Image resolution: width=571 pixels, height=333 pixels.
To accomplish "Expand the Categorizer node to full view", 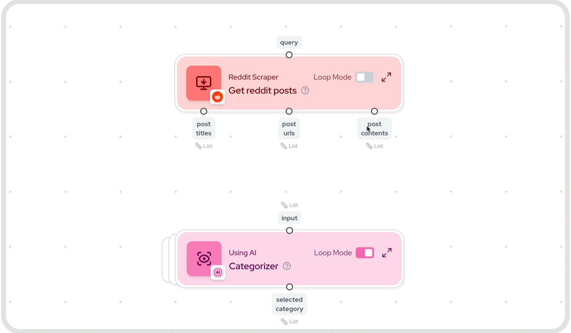I will (386, 253).
